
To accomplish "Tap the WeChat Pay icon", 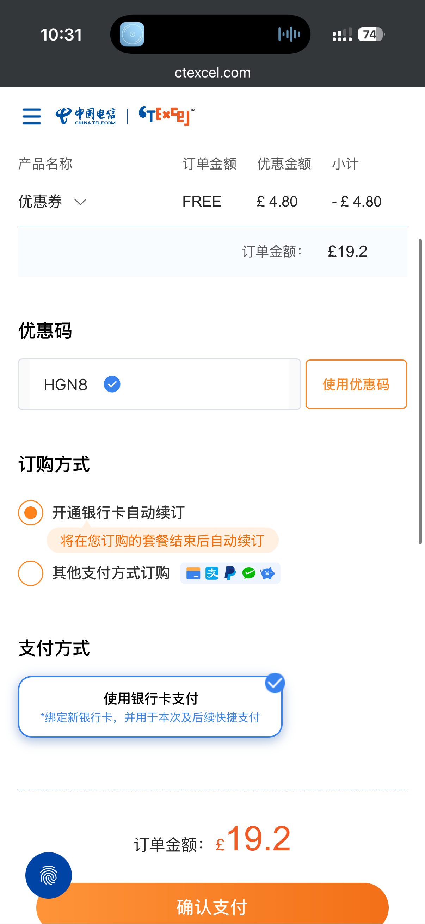I will [248, 573].
